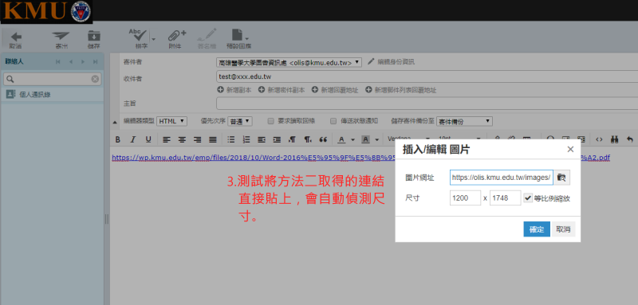
Task: Open the background color picker arrow
Action: coord(377,139)
